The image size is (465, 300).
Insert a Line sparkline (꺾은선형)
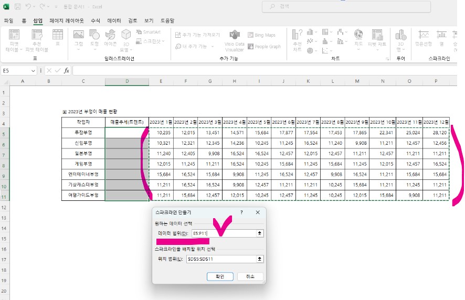[x=424, y=38]
